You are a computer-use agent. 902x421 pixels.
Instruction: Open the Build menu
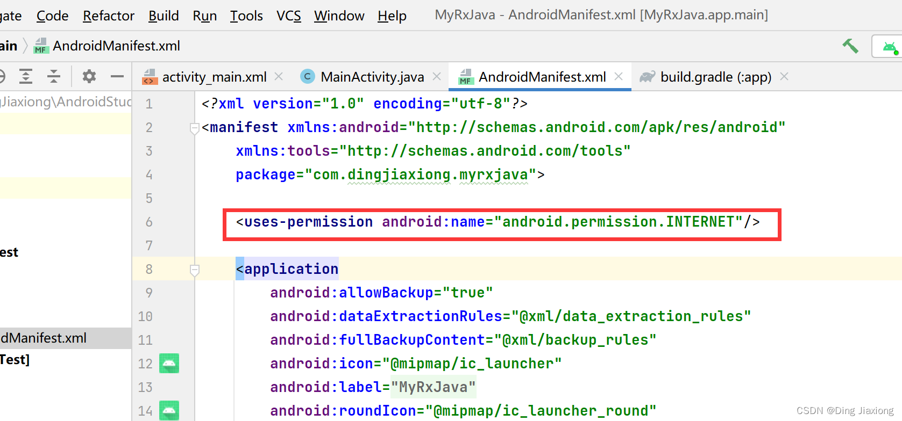click(x=164, y=16)
